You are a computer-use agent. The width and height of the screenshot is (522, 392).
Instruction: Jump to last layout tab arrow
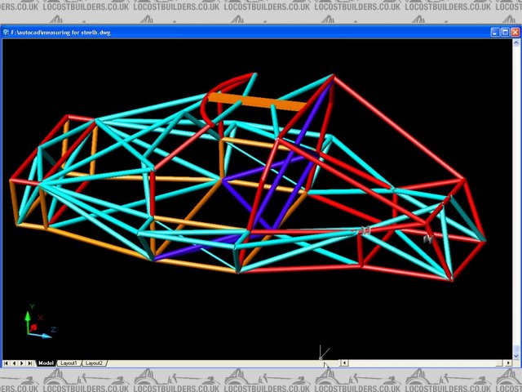[x=31, y=363]
